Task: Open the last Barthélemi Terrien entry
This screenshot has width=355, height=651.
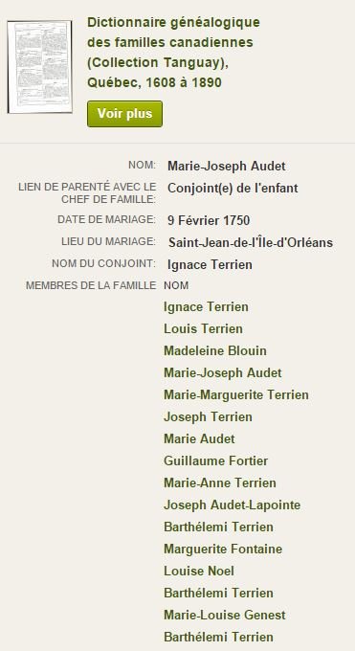Action: pos(218,637)
